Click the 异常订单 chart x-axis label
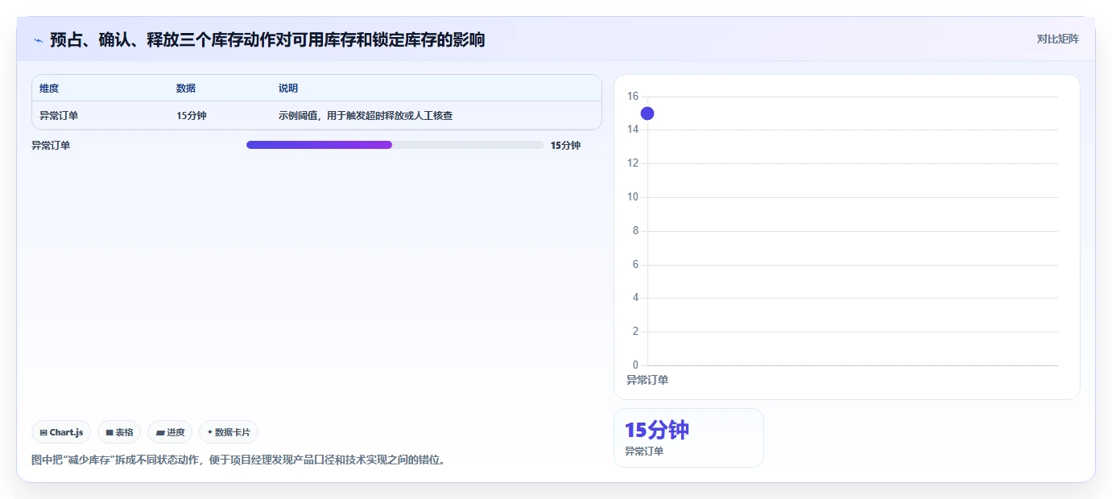Image resolution: width=1112 pixels, height=499 pixels. click(647, 380)
